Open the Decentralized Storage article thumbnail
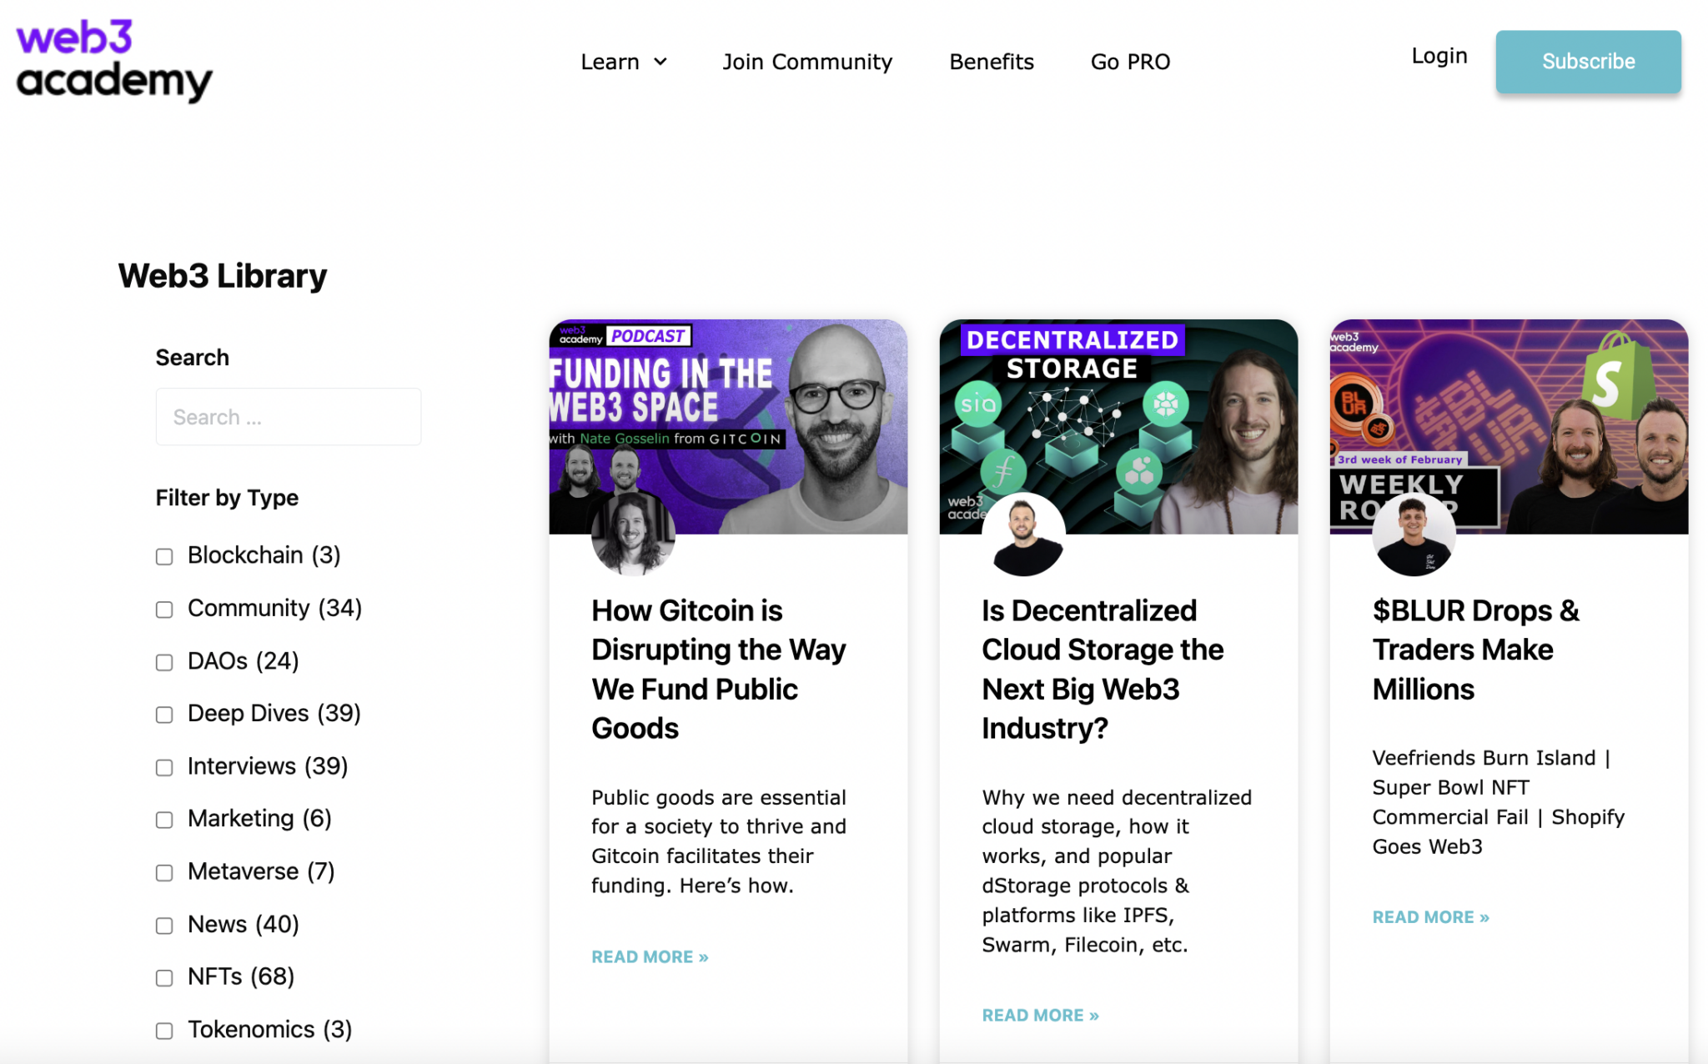This screenshot has width=1708, height=1064. point(1118,425)
